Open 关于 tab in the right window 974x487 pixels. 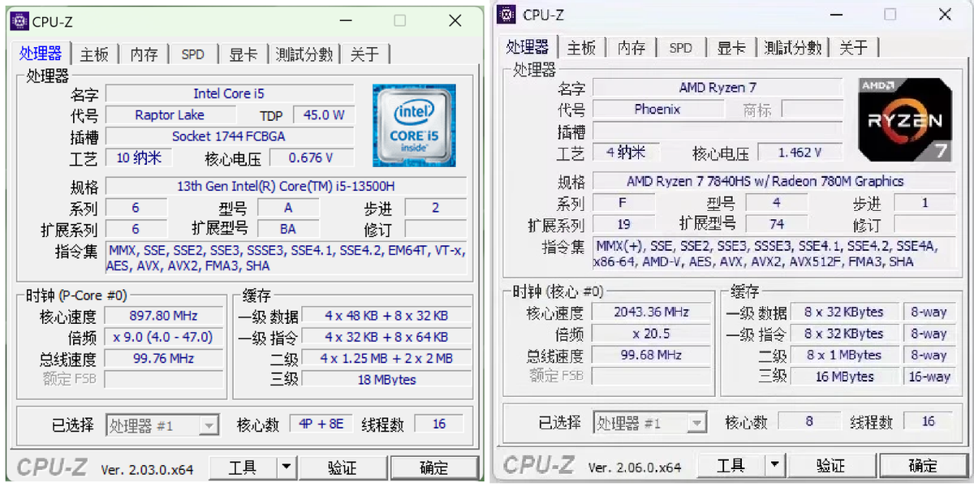[853, 47]
